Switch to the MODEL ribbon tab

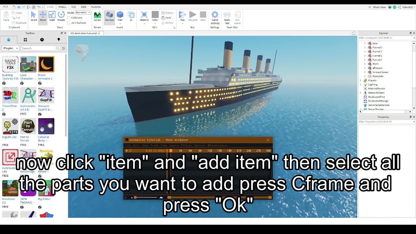pyautogui.click(x=62, y=7)
